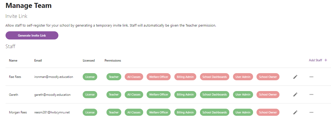Enable School Owner permission for Gareth
331x120 pixels.
268,94
